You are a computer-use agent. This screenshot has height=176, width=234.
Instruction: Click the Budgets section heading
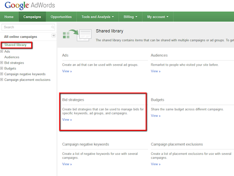pos(158,100)
